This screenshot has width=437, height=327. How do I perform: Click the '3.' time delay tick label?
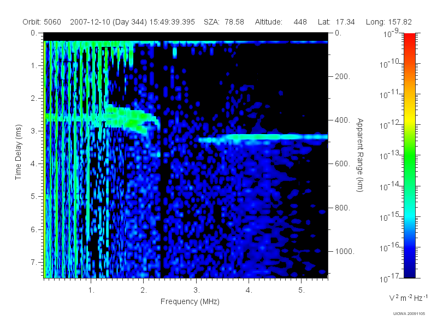pos(34,131)
